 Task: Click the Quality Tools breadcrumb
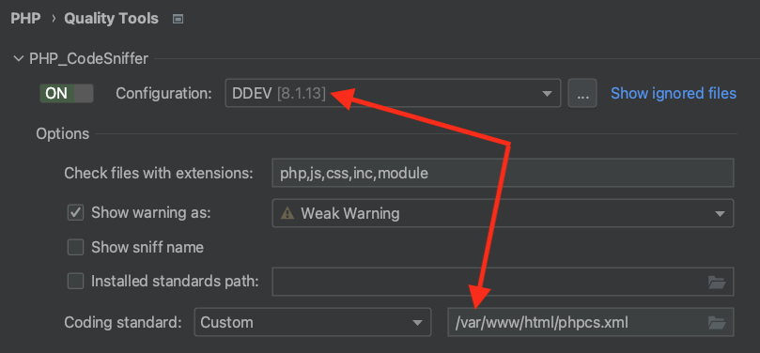pos(111,19)
